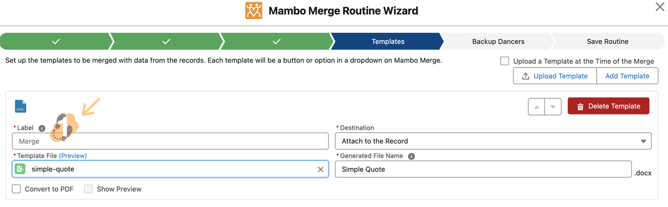Check the Convert to PDF box

tap(17, 189)
